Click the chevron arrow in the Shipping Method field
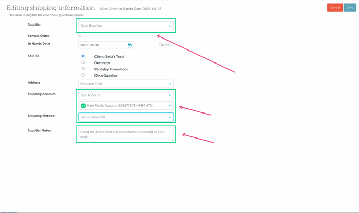The width and height of the screenshot is (359, 213). (170, 117)
